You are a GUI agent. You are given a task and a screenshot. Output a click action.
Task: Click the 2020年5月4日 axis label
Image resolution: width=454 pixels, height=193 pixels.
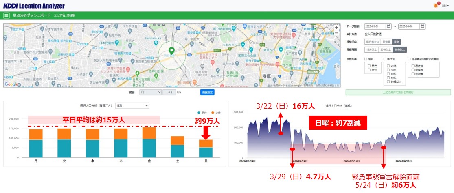coord(351,161)
